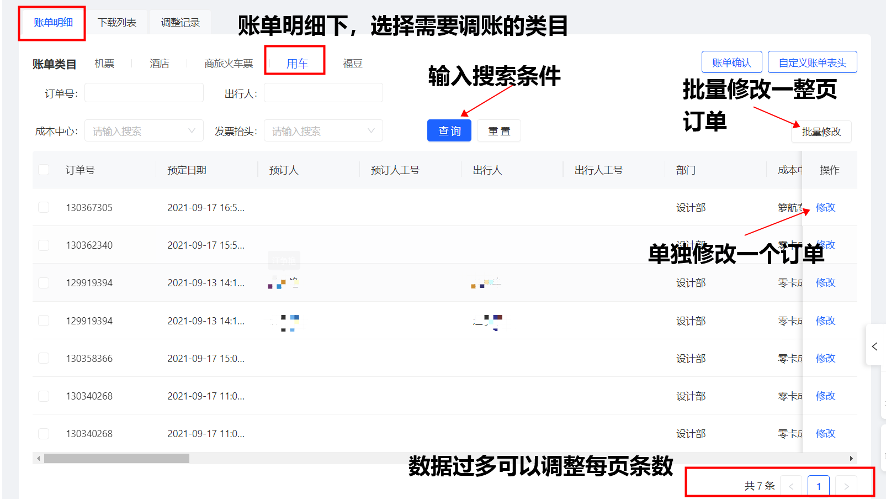Focus the 出行人 input field
The height and width of the screenshot is (499, 886).
323,93
